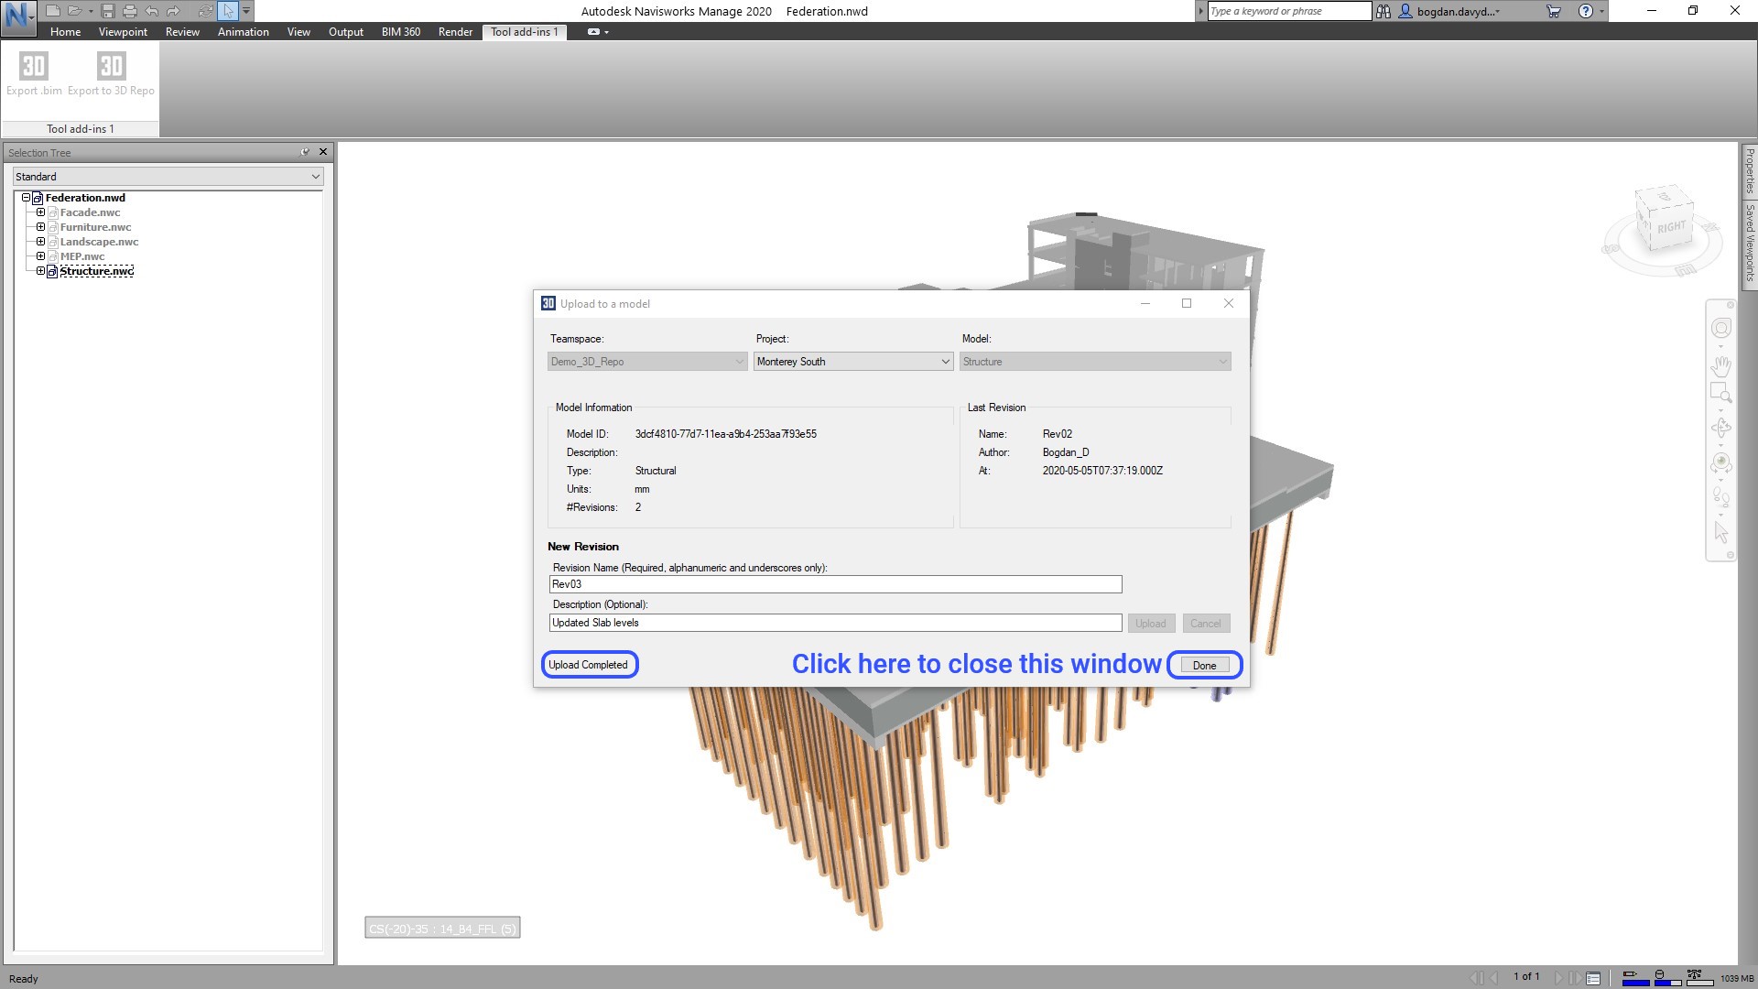
Task: Click the RIGHT face of the ViewCube
Action: (1671, 227)
